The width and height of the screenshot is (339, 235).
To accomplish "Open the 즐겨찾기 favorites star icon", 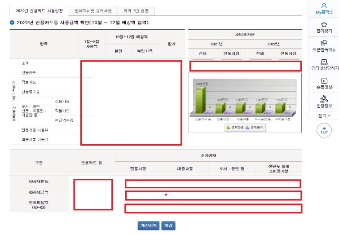I will (324, 27).
